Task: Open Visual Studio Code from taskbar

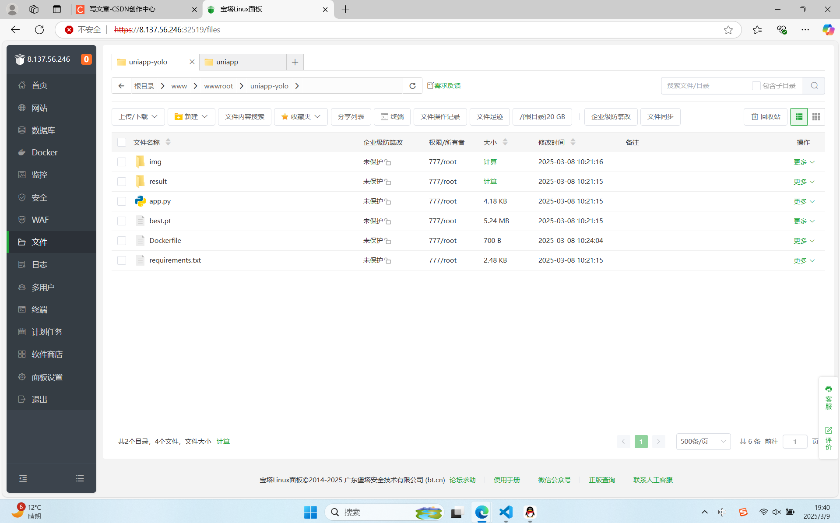Action: point(506,512)
